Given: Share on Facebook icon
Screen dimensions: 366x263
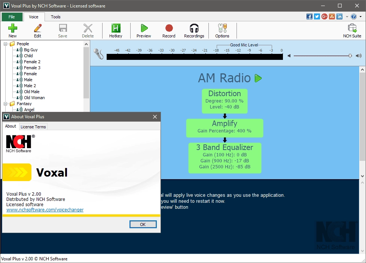Looking at the screenshot, I should 309,16.
